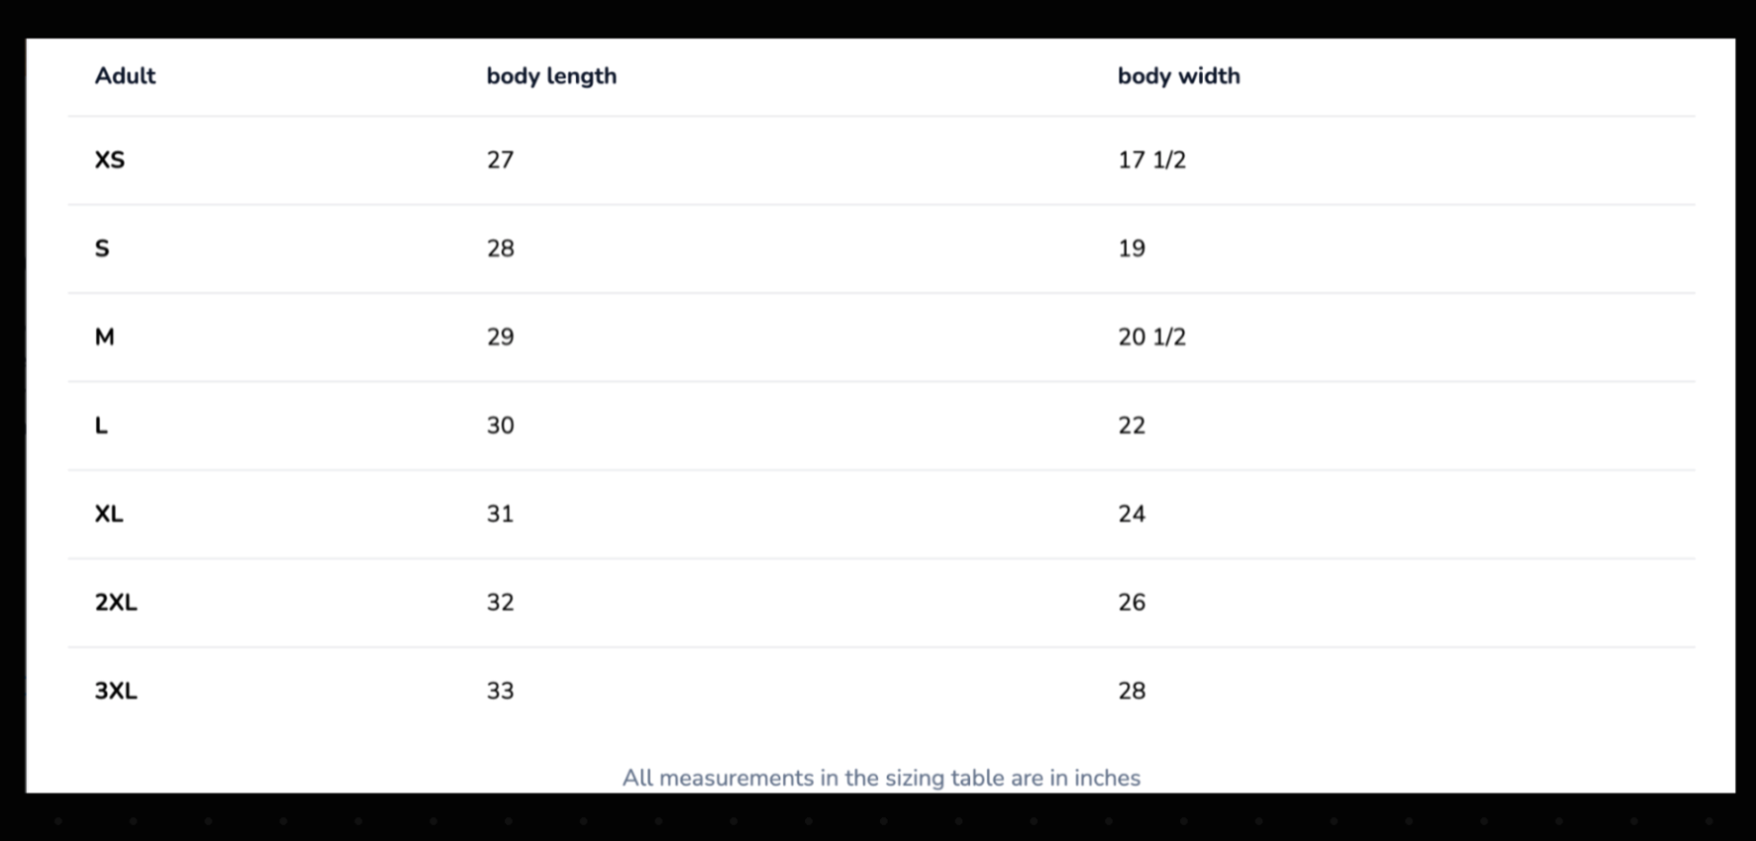Image resolution: width=1756 pixels, height=841 pixels.
Task: Click the body width column header
Action: click(x=1178, y=76)
